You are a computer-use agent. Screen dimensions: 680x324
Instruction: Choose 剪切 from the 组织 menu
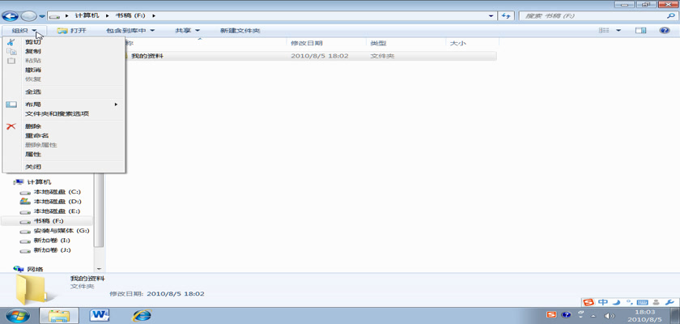(x=33, y=42)
